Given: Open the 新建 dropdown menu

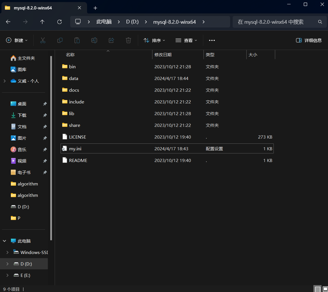Looking at the screenshot, I should coord(17,40).
